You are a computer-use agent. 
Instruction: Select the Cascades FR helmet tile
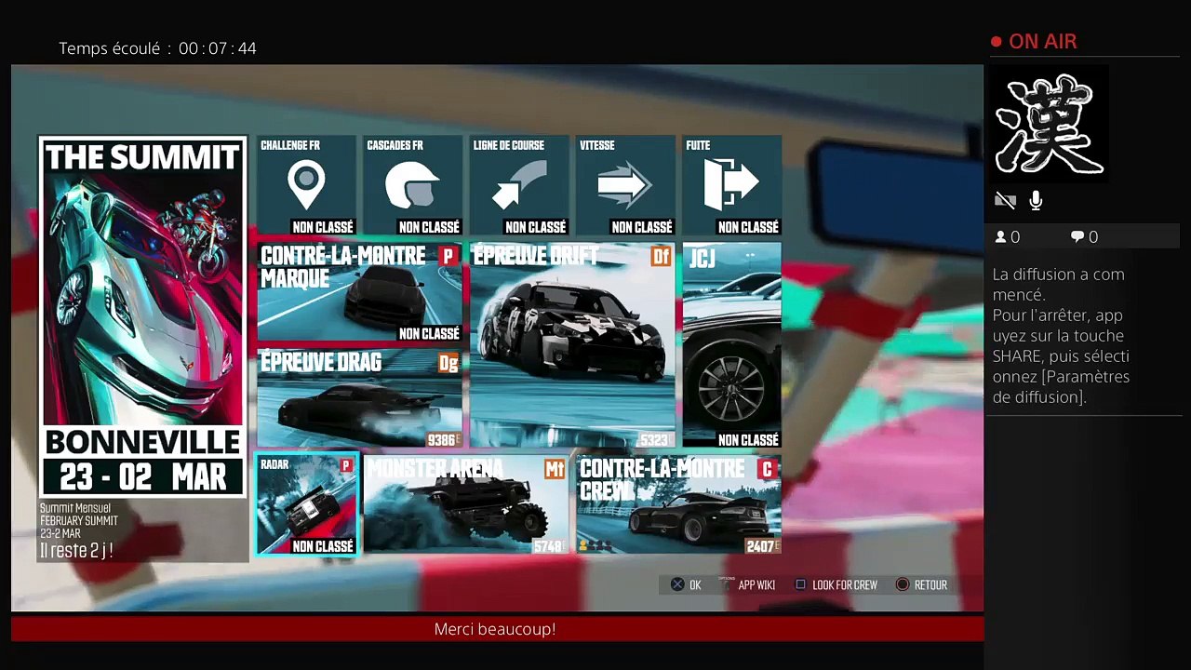[413, 185]
